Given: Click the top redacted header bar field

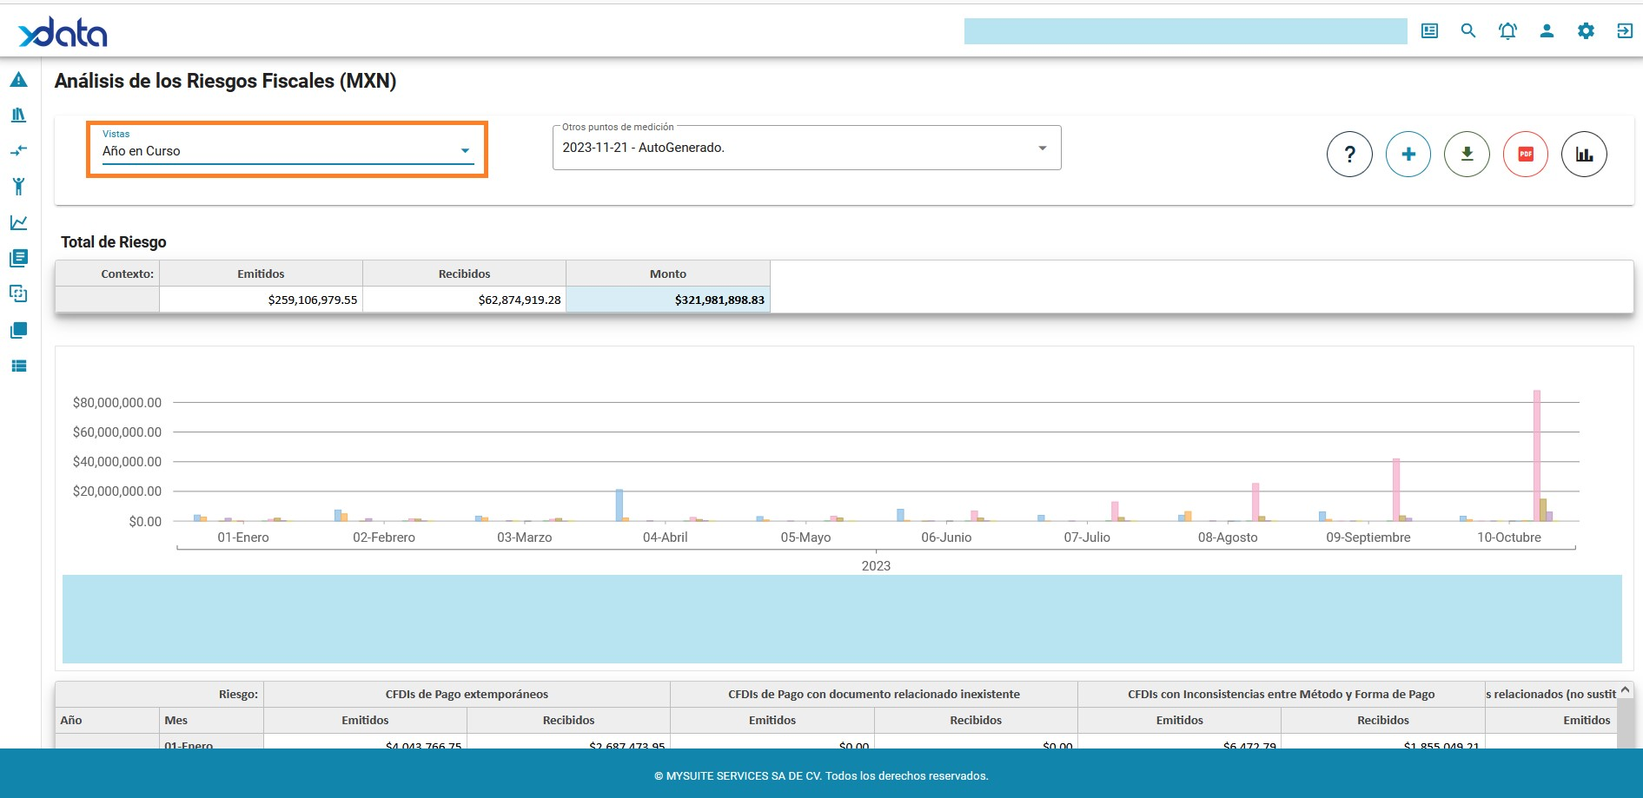Looking at the screenshot, I should pos(1185,31).
